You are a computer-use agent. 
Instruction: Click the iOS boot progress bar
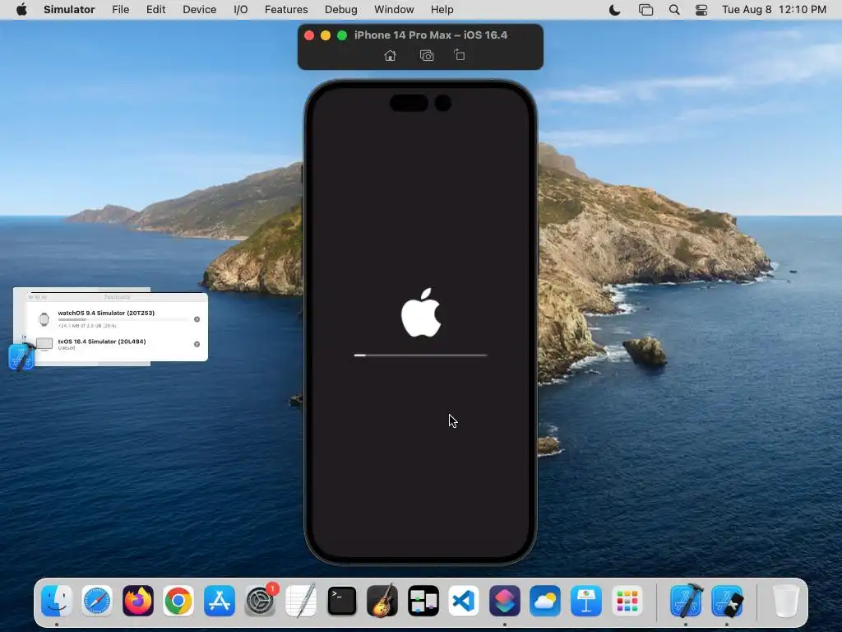[x=420, y=355]
